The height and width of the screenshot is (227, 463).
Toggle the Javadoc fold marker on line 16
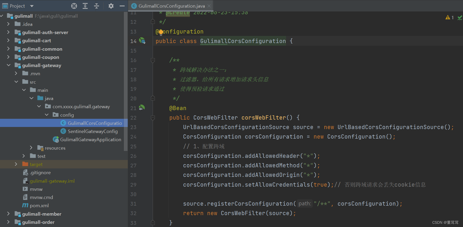point(153,60)
